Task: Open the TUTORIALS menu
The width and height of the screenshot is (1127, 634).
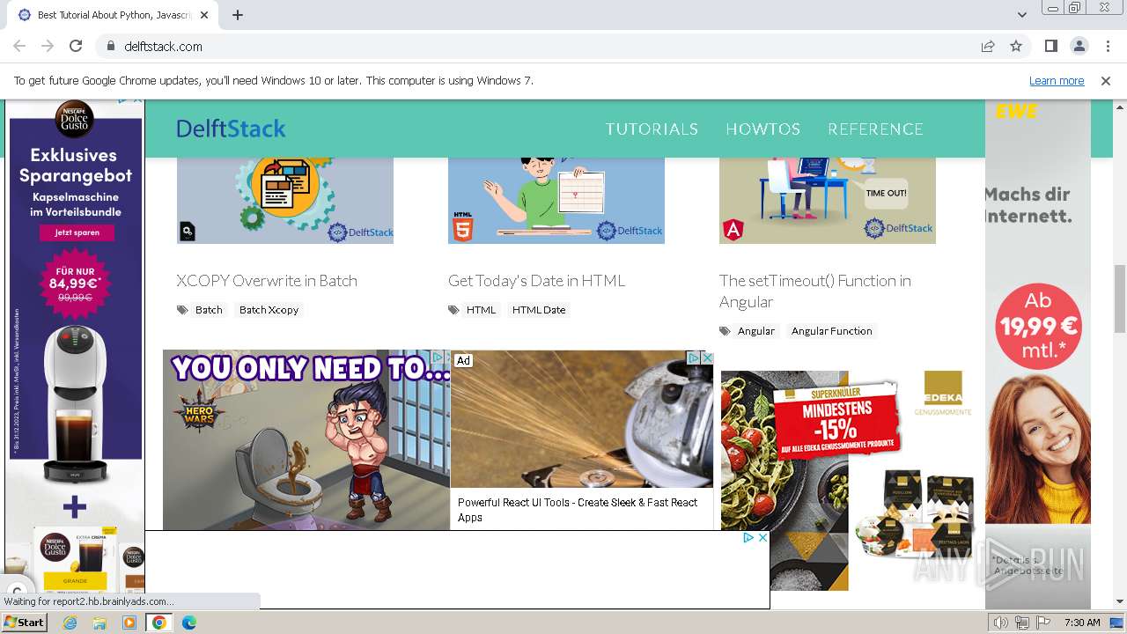Action: (652, 129)
